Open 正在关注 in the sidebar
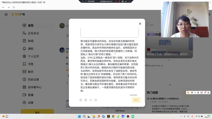 (x=31, y=33)
